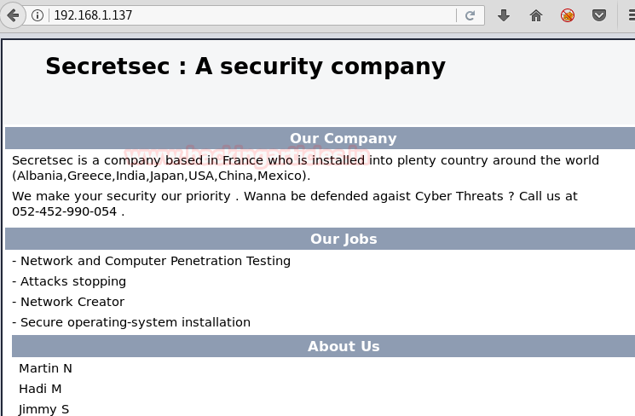Show site information for 192.168.1.137

(38, 15)
